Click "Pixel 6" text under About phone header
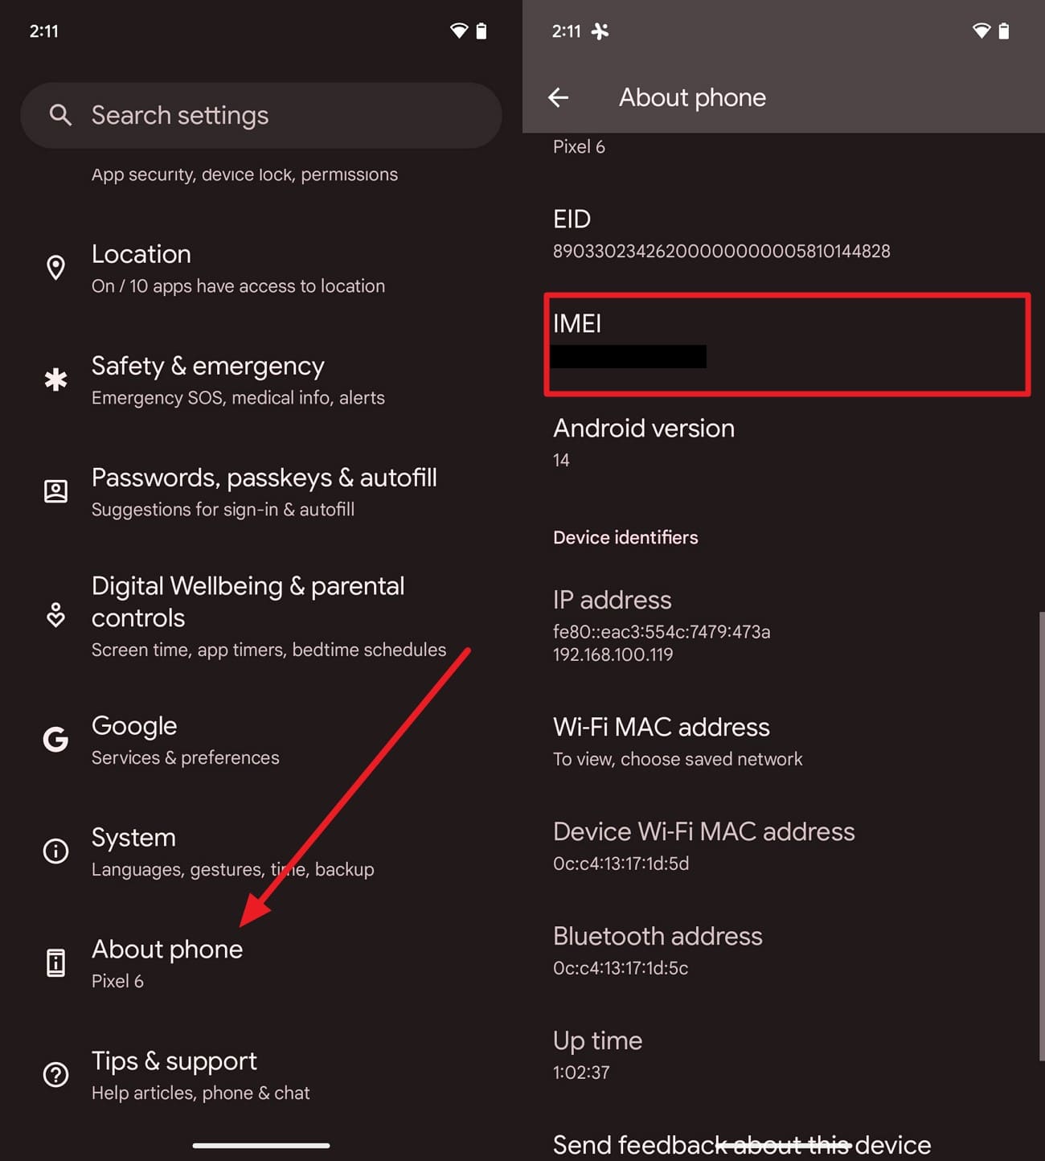1045x1161 pixels. point(579,147)
